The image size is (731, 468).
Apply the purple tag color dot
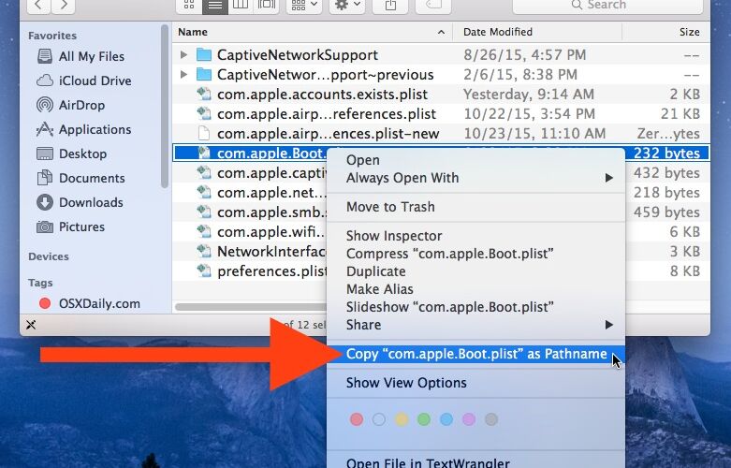[469, 419]
